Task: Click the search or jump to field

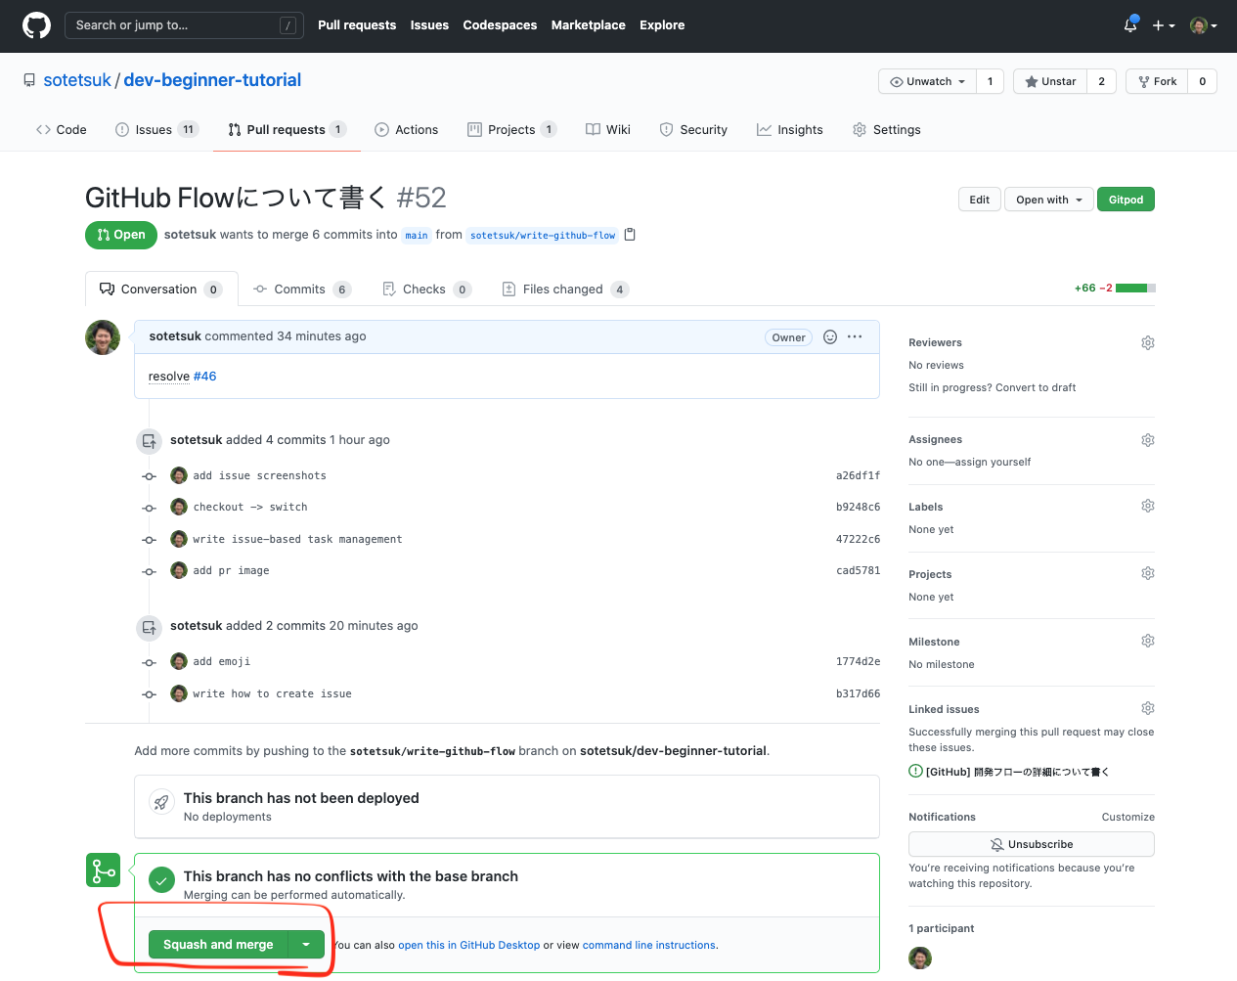Action: pos(183,25)
